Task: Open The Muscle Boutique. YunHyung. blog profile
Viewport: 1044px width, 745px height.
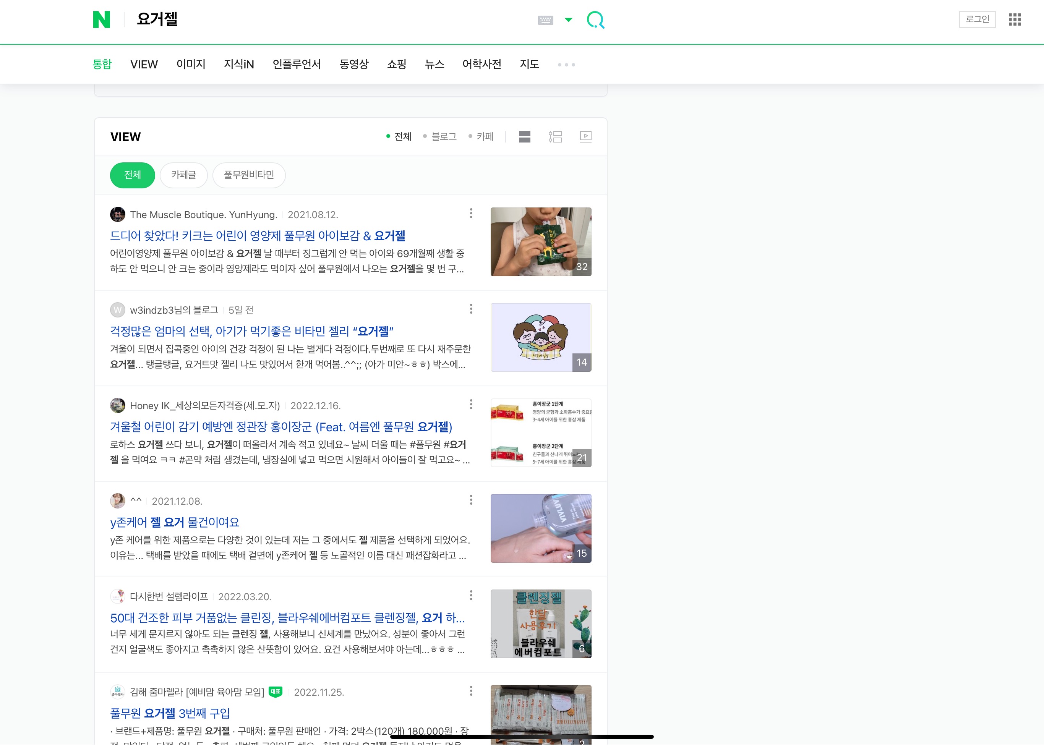Action: 203,215
